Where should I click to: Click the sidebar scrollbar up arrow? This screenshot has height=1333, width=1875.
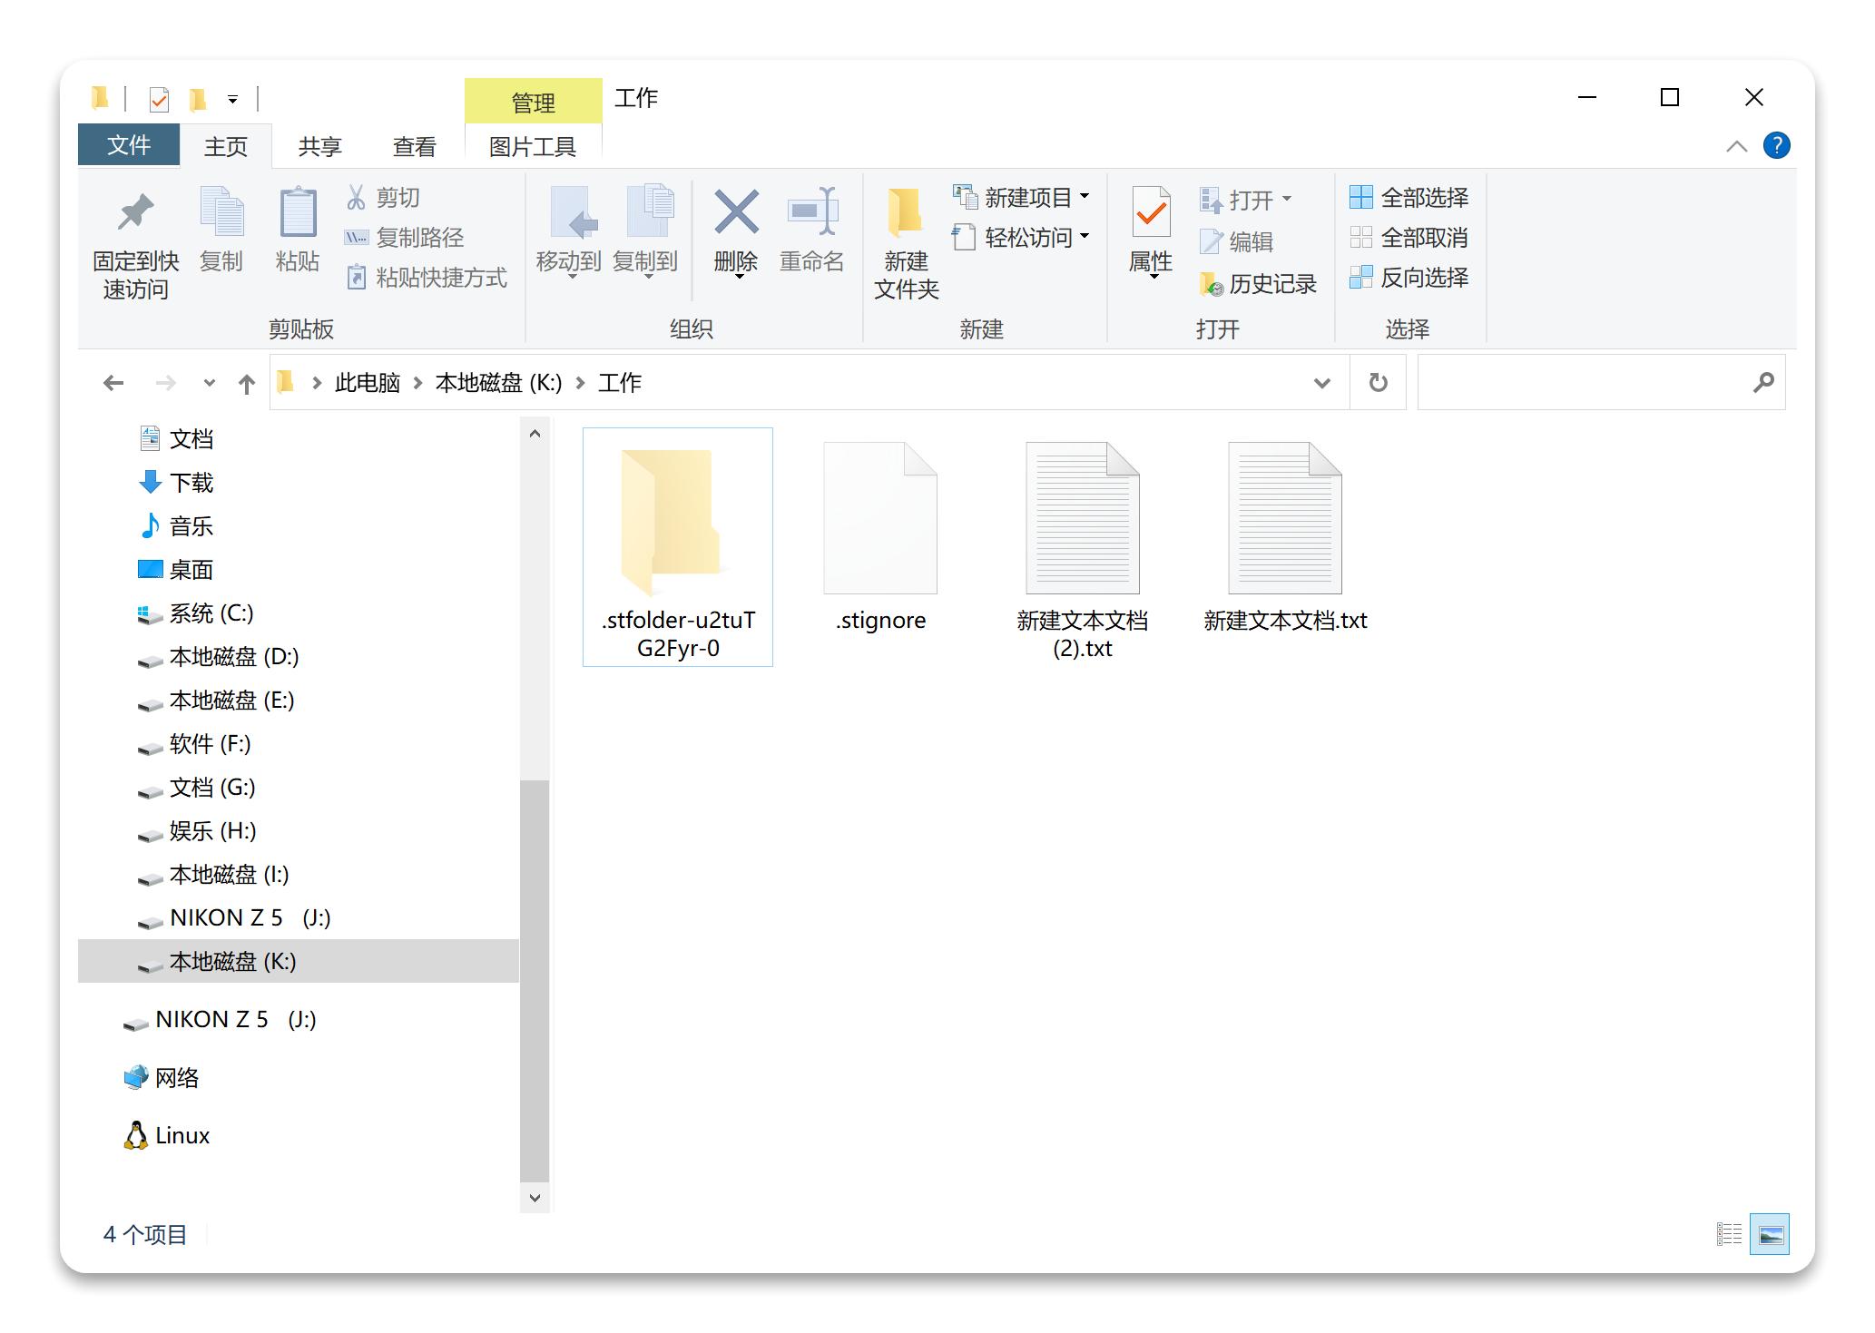pos(535,434)
